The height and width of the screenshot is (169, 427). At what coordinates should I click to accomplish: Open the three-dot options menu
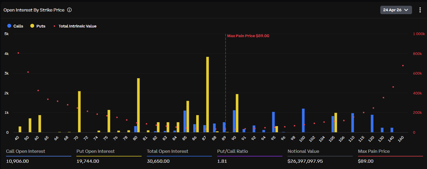[420, 10]
